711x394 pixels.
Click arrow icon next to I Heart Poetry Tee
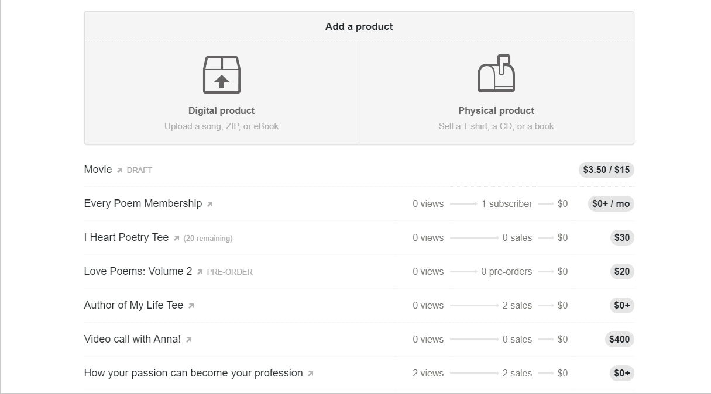coord(176,238)
